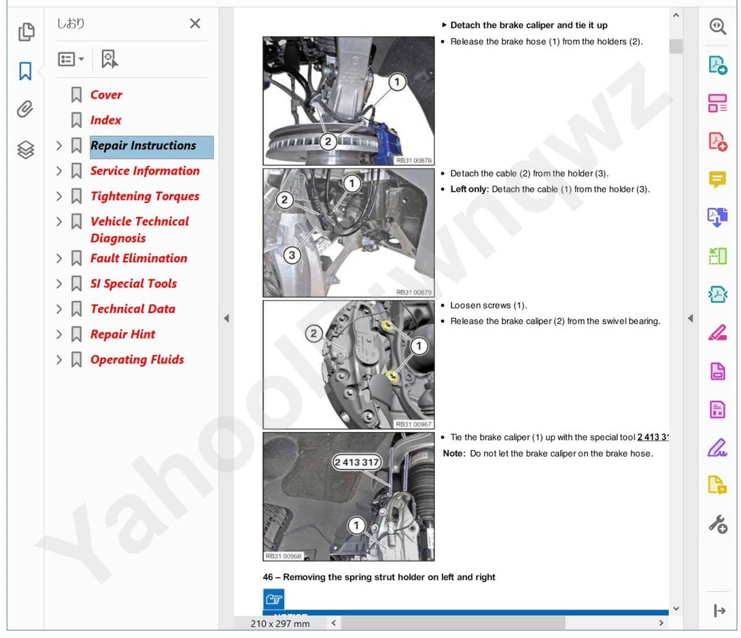Expand the Service Information bookmark

[x=59, y=171]
